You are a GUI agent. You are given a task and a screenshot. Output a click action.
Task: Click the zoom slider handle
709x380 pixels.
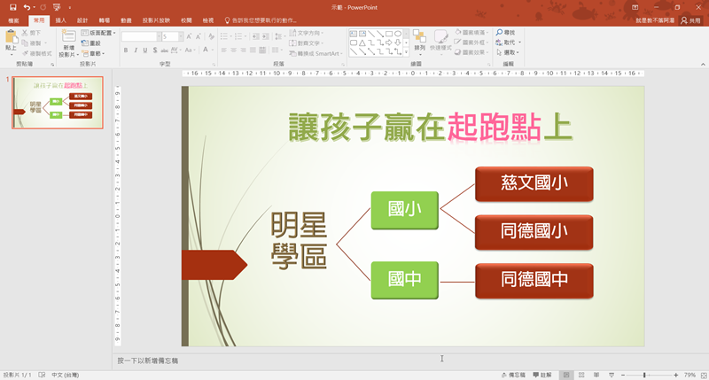(644, 375)
